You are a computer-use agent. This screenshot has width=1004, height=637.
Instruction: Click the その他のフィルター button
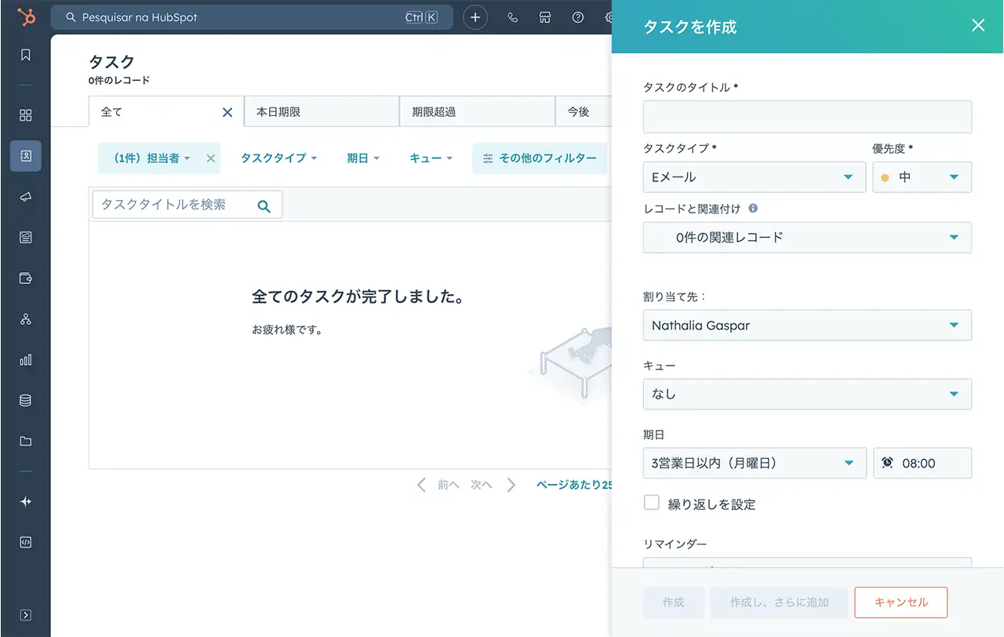(x=540, y=158)
